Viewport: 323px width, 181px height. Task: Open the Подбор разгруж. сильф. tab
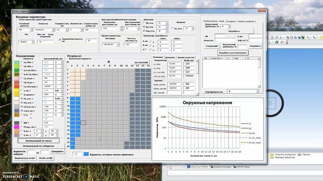(x=213, y=21)
